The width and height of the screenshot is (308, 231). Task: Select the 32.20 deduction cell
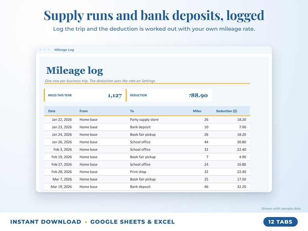pos(242,187)
